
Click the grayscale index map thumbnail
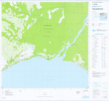point(104,17)
